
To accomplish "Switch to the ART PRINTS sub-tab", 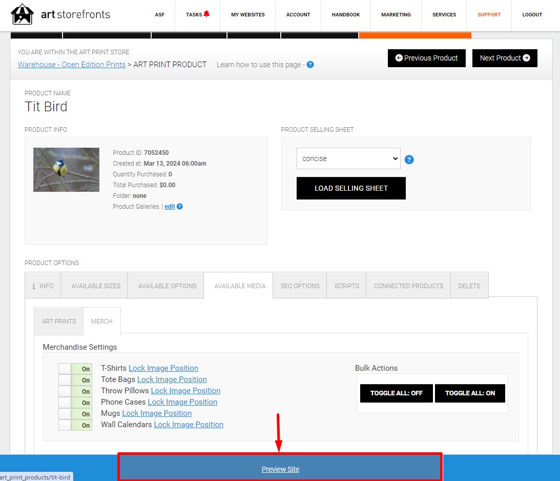I will coord(59,321).
